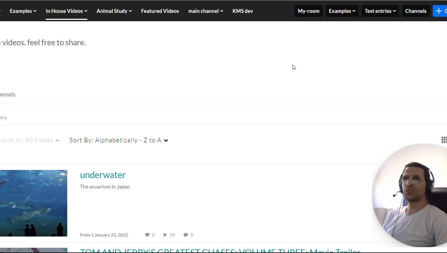Viewport: 447px width, 253px height.
Task: Open Examples dropdown beside My-room
Action: tap(342, 11)
